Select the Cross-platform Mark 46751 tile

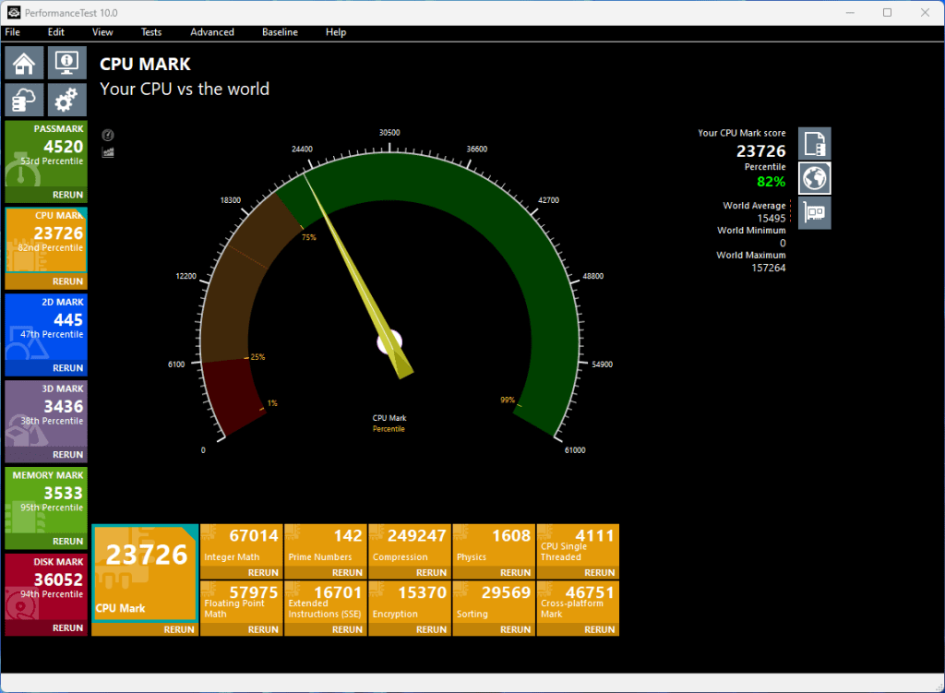coord(578,602)
